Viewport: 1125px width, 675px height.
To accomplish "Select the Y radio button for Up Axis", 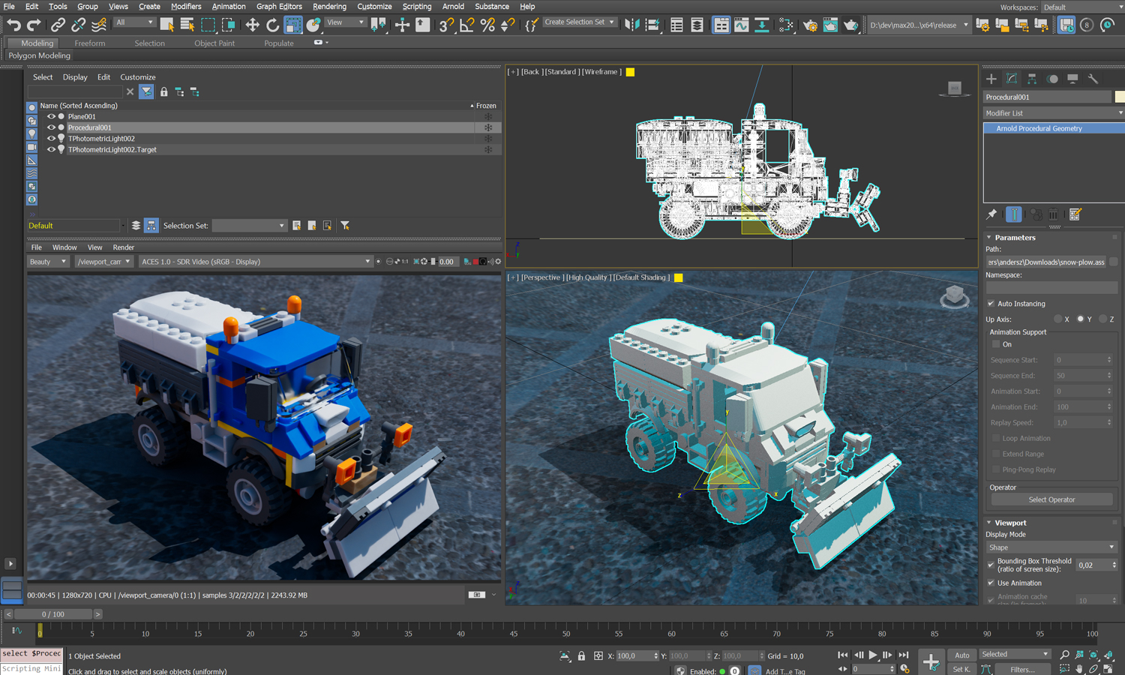I will click(x=1080, y=319).
